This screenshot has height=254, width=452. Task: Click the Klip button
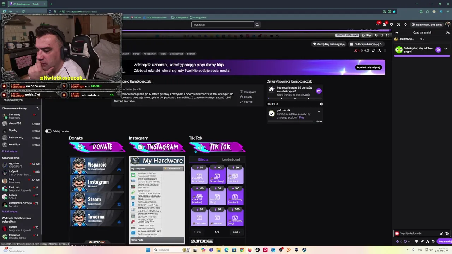(x=367, y=35)
